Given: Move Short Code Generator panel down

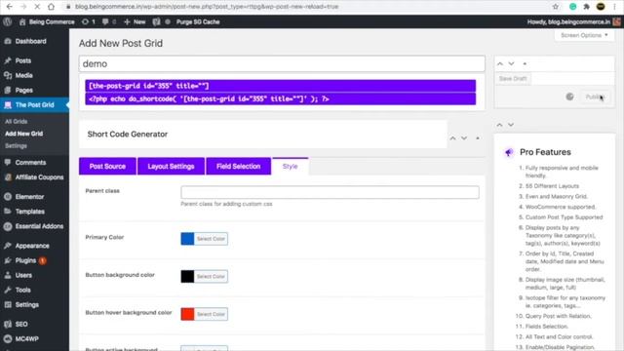Looking at the screenshot, I should [464, 138].
